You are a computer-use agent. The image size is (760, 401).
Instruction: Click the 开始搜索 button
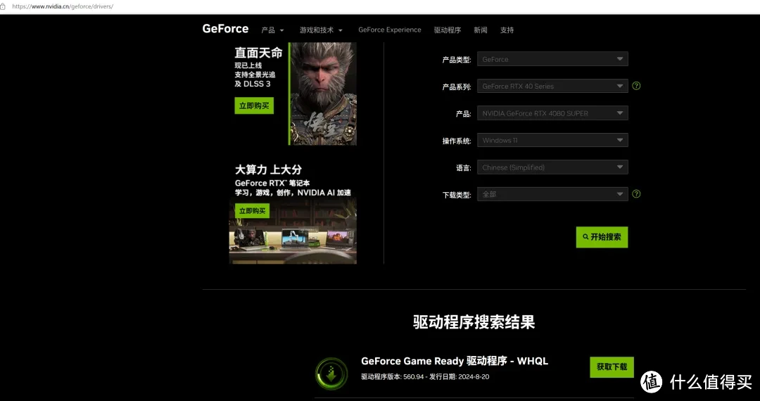tap(602, 237)
